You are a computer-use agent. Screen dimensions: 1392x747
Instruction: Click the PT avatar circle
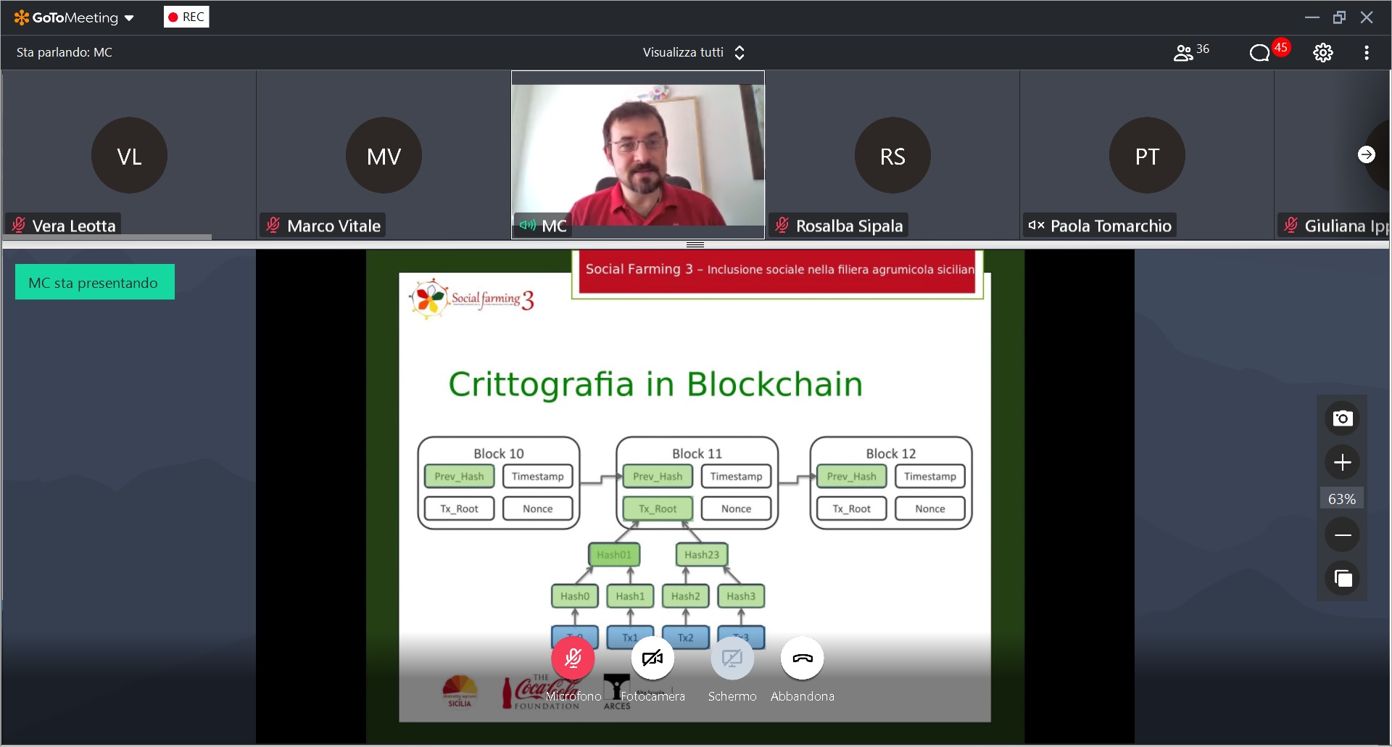click(x=1147, y=155)
